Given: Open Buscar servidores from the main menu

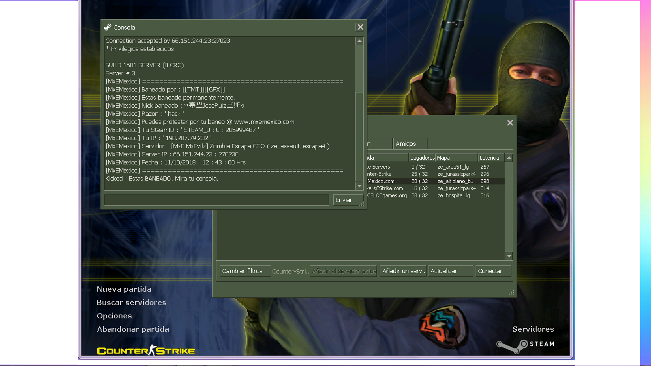Looking at the screenshot, I should tap(132, 303).
